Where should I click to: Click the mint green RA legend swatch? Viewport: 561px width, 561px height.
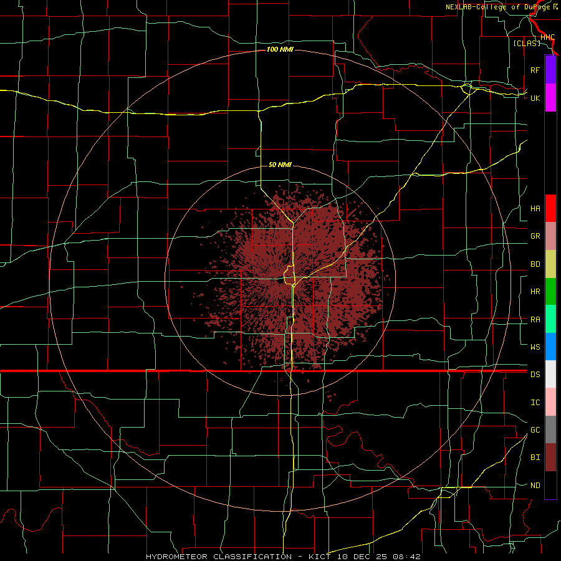click(x=550, y=319)
